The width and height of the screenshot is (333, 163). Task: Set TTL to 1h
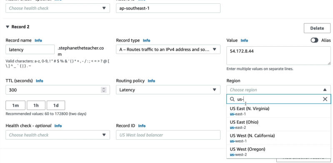pos(36,105)
